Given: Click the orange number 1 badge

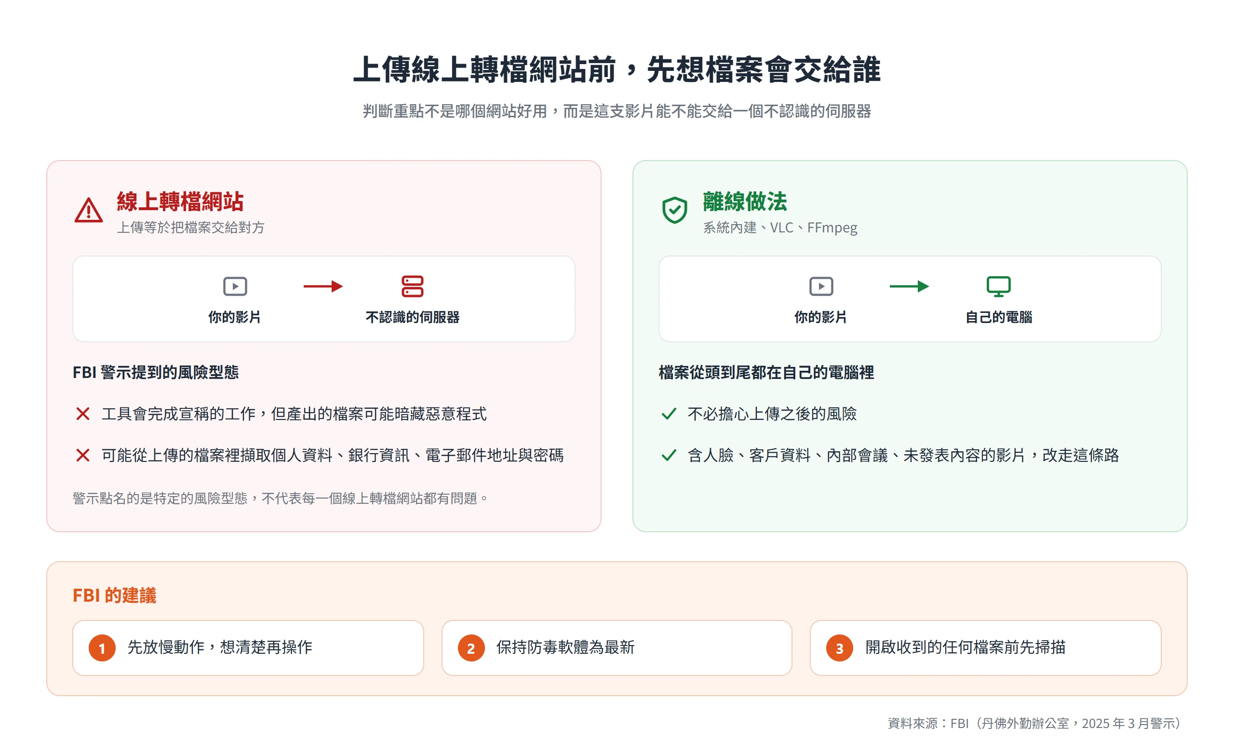Looking at the screenshot, I should 102,648.
